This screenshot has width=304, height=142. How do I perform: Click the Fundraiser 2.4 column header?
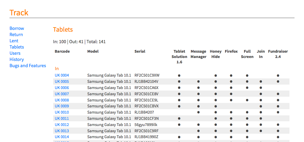[278, 54]
